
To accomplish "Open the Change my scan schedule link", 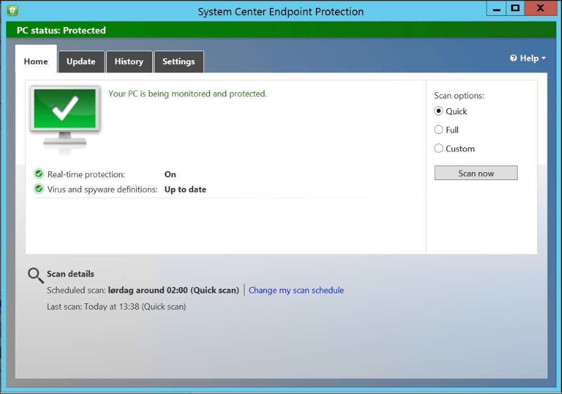I will (x=296, y=290).
